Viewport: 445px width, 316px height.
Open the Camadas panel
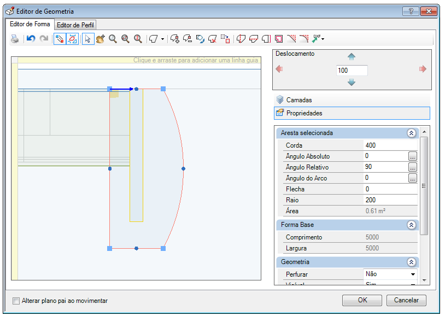pos(352,100)
